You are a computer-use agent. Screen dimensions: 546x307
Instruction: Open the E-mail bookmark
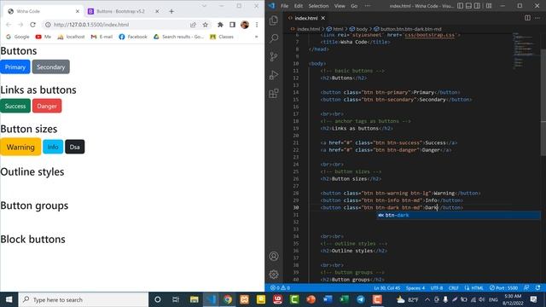click(x=102, y=37)
